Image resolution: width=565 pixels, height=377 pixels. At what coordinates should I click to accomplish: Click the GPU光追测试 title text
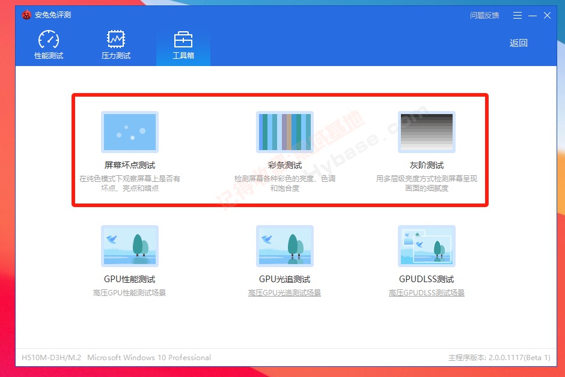coord(285,279)
